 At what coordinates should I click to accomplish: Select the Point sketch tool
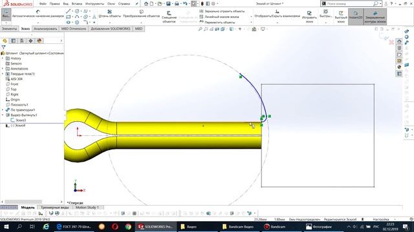click(x=94, y=23)
